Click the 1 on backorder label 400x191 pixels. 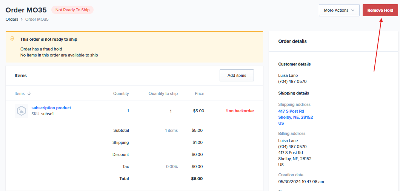pyautogui.click(x=240, y=111)
